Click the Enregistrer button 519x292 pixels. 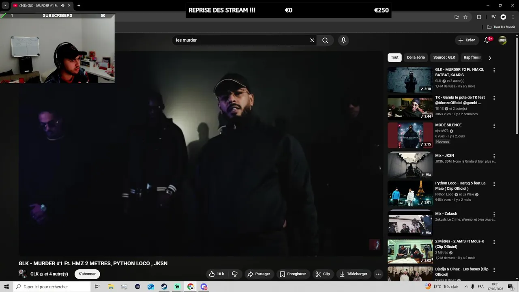click(x=293, y=274)
